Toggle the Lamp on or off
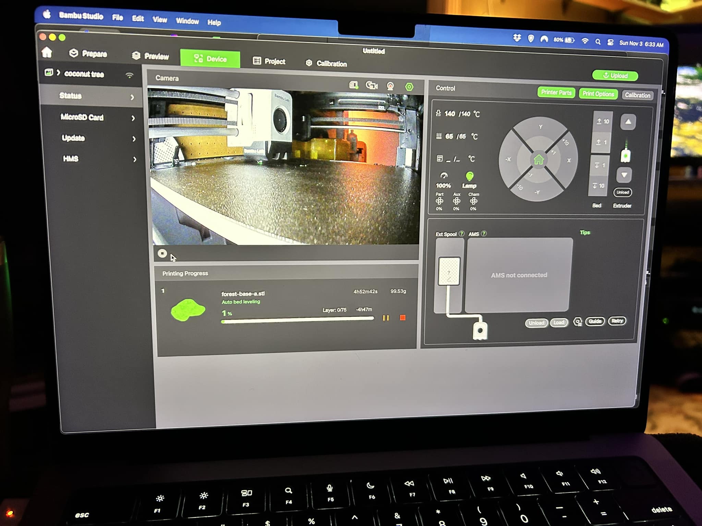 tap(469, 180)
